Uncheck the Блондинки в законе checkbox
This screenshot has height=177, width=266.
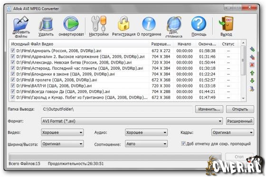pyautogui.click(x=12, y=74)
